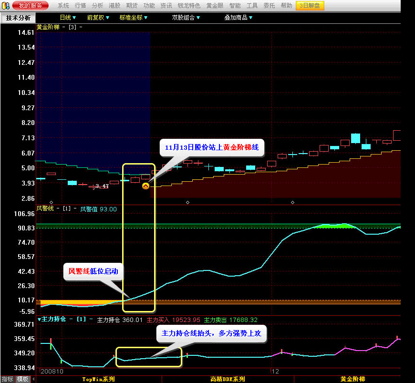Viewport: 415px width, 383px height.
Task: Select the 高精DDE系列 tab
Action: pos(228,379)
